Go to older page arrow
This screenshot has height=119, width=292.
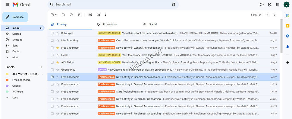pos(275,15)
